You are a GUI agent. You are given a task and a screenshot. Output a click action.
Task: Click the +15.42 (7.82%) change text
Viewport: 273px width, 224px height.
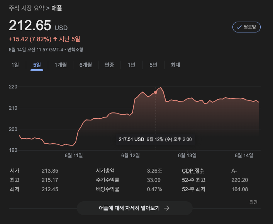30,39
